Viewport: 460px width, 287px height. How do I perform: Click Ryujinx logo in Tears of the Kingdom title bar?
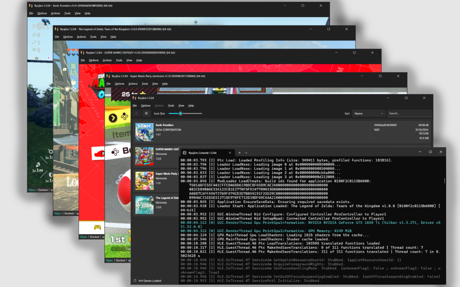56,29
